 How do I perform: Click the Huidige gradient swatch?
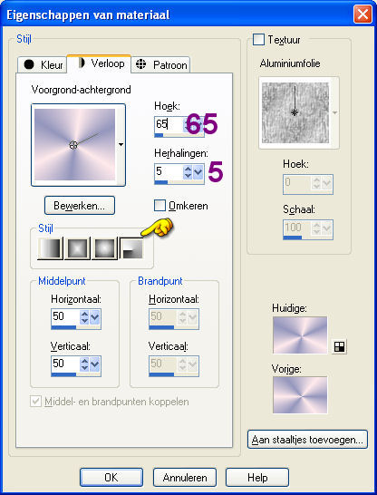pyautogui.click(x=300, y=335)
